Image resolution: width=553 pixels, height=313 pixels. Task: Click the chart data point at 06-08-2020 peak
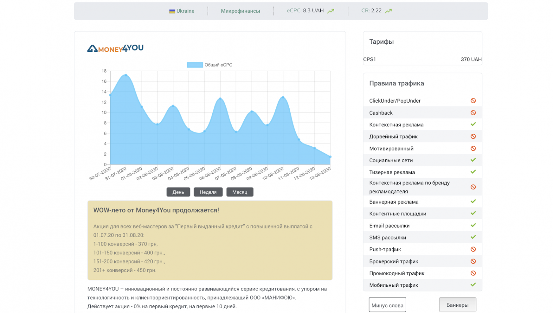(x=220, y=99)
